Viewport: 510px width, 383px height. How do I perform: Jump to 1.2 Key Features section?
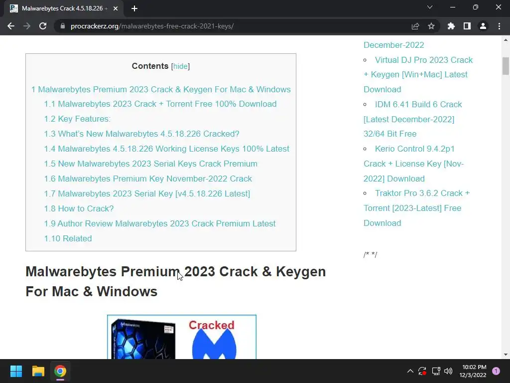coord(77,119)
